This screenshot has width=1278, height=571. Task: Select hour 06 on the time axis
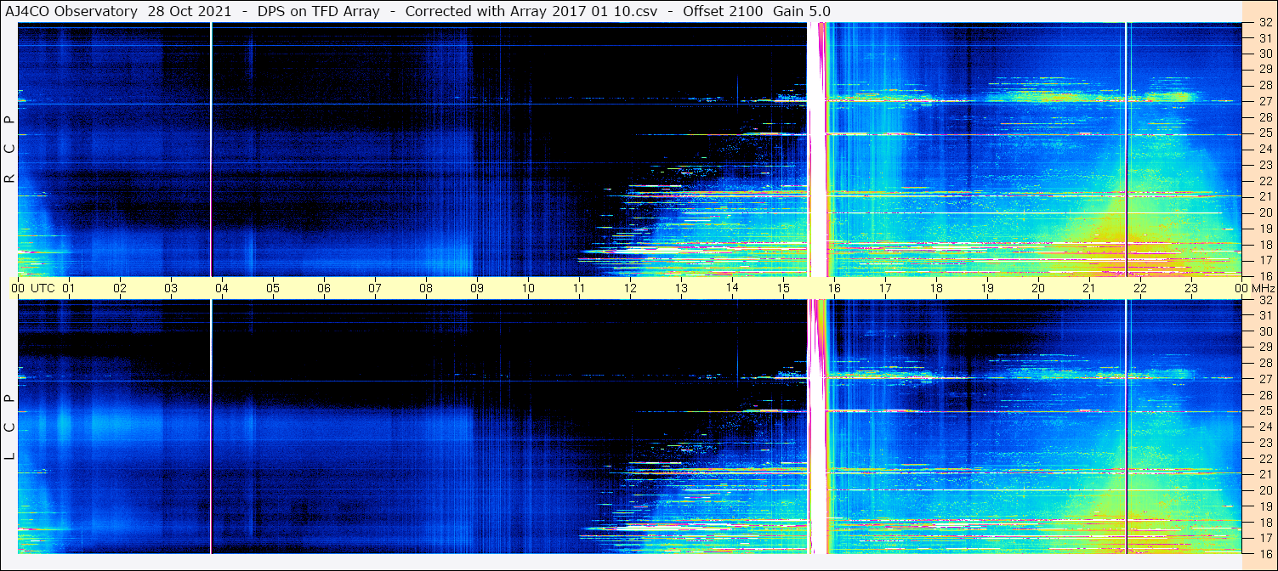coord(324,288)
